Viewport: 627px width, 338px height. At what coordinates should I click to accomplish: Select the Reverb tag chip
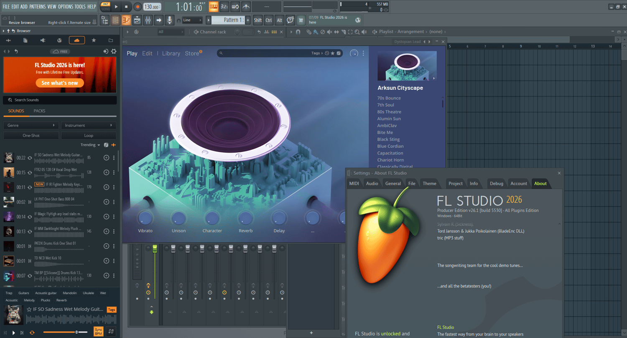coord(61,300)
